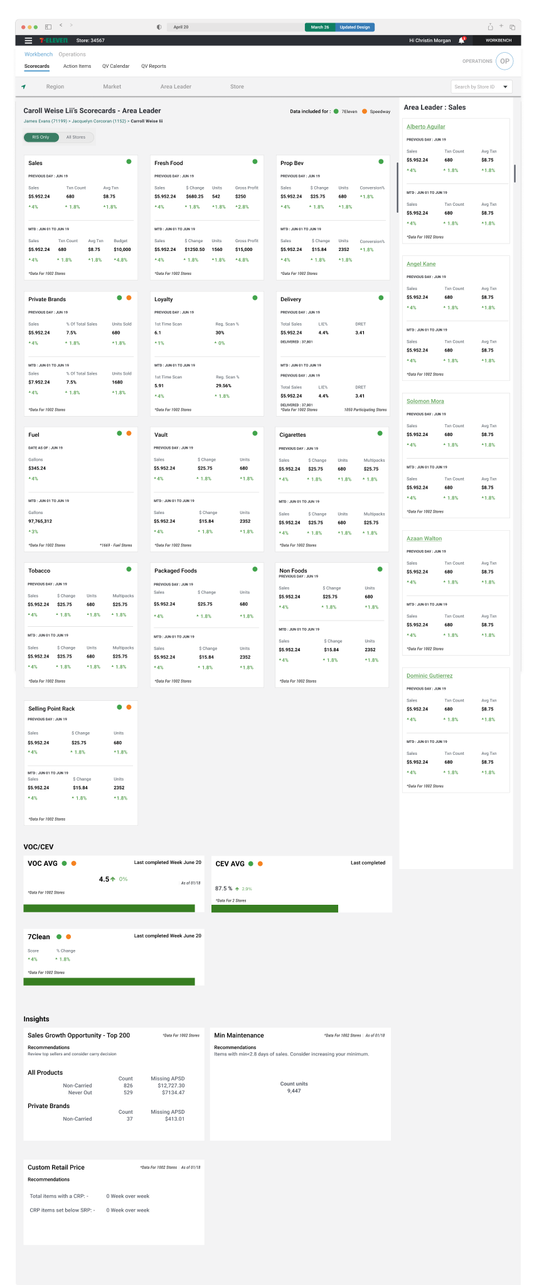Click the green dot beside VOC AVG
This screenshot has height=1285, width=544.
point(64,863)
